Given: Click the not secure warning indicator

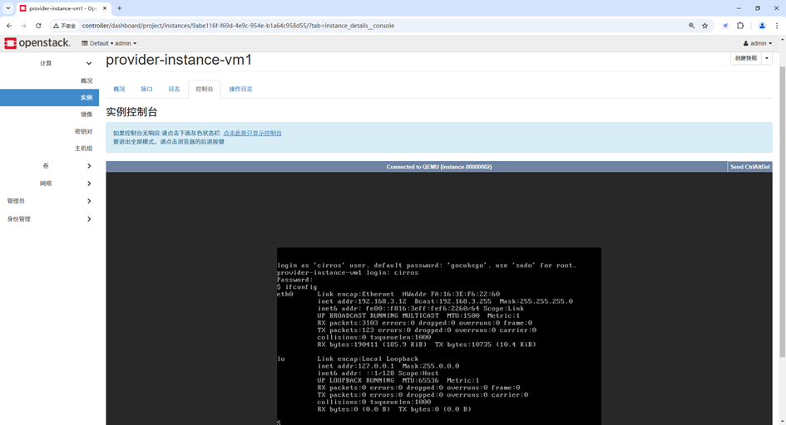Looking at the screenshot, I should (x=65, y=26).
